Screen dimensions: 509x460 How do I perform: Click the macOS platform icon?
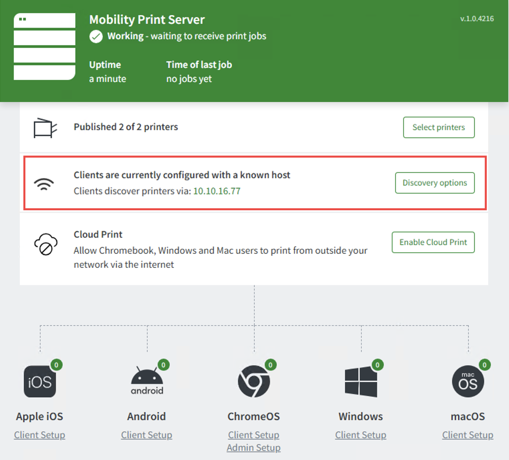[468, 381]
